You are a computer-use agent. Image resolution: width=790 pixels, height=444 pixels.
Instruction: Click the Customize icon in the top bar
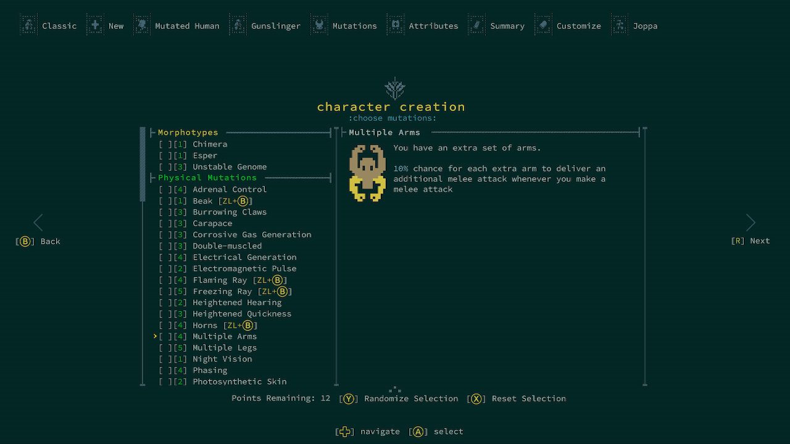pyautogui.click(x=543, y=25)
